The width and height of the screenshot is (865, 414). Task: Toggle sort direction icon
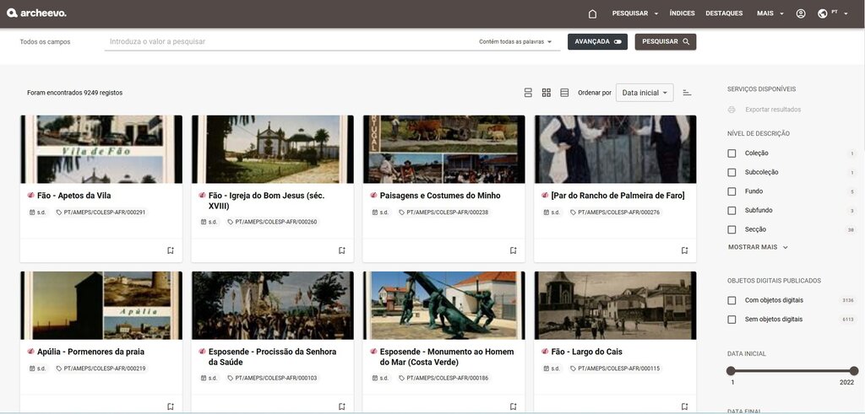687,93
